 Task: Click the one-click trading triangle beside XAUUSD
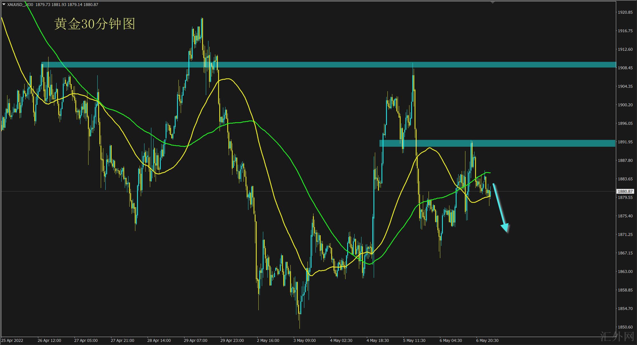point(4,5)
